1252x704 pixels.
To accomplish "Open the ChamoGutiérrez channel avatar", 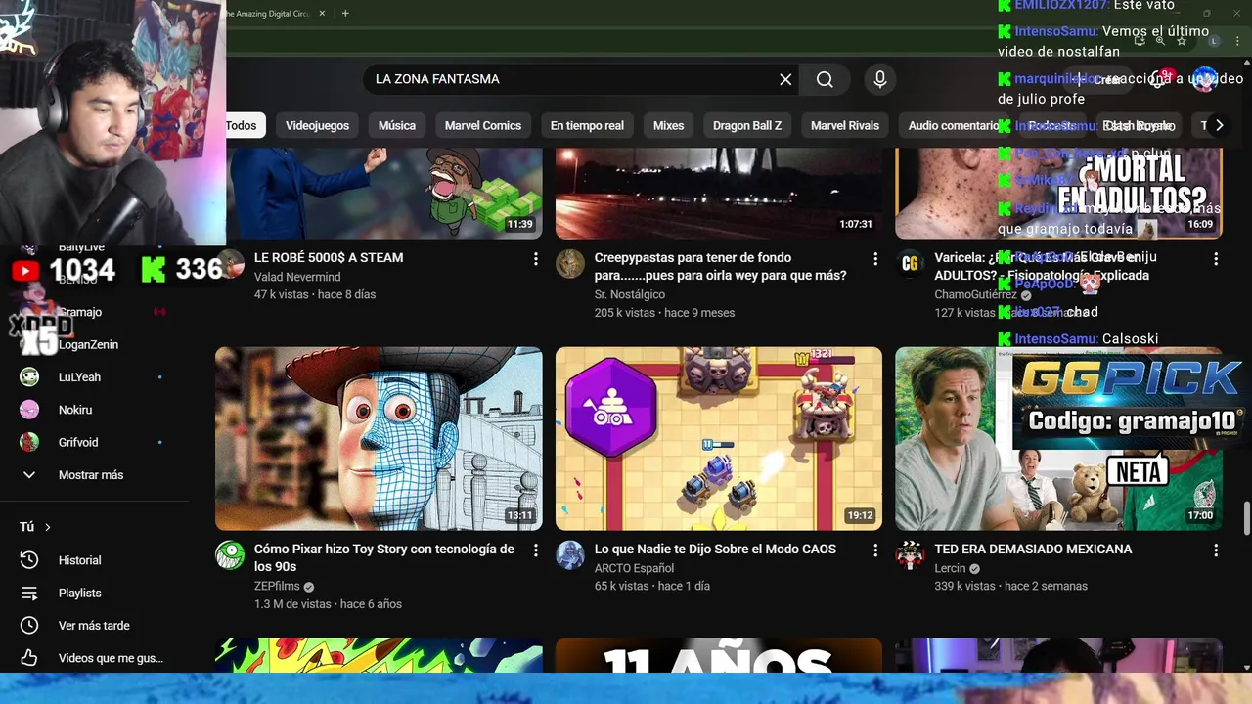I will point(911,263).
